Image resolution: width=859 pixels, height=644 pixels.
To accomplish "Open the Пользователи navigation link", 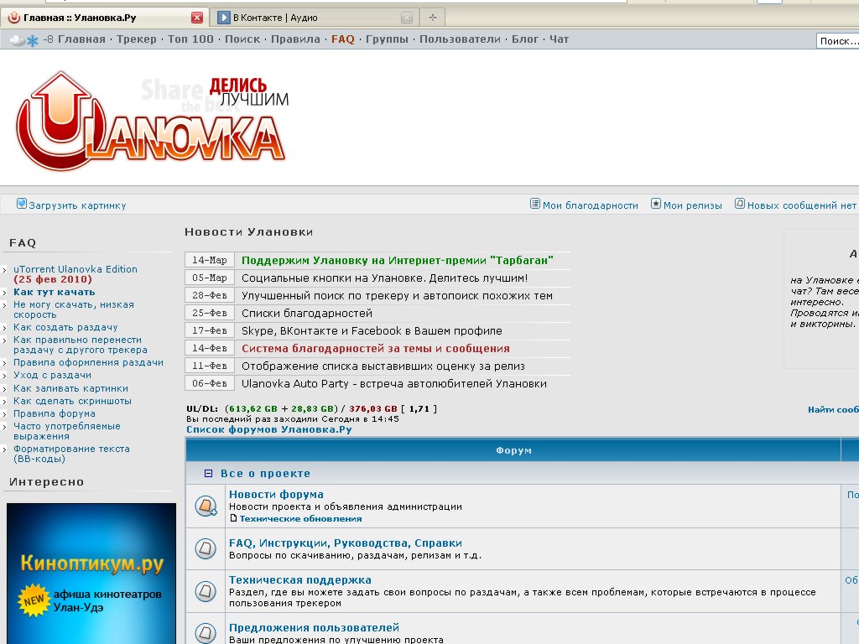I will [x=460, y=39].
